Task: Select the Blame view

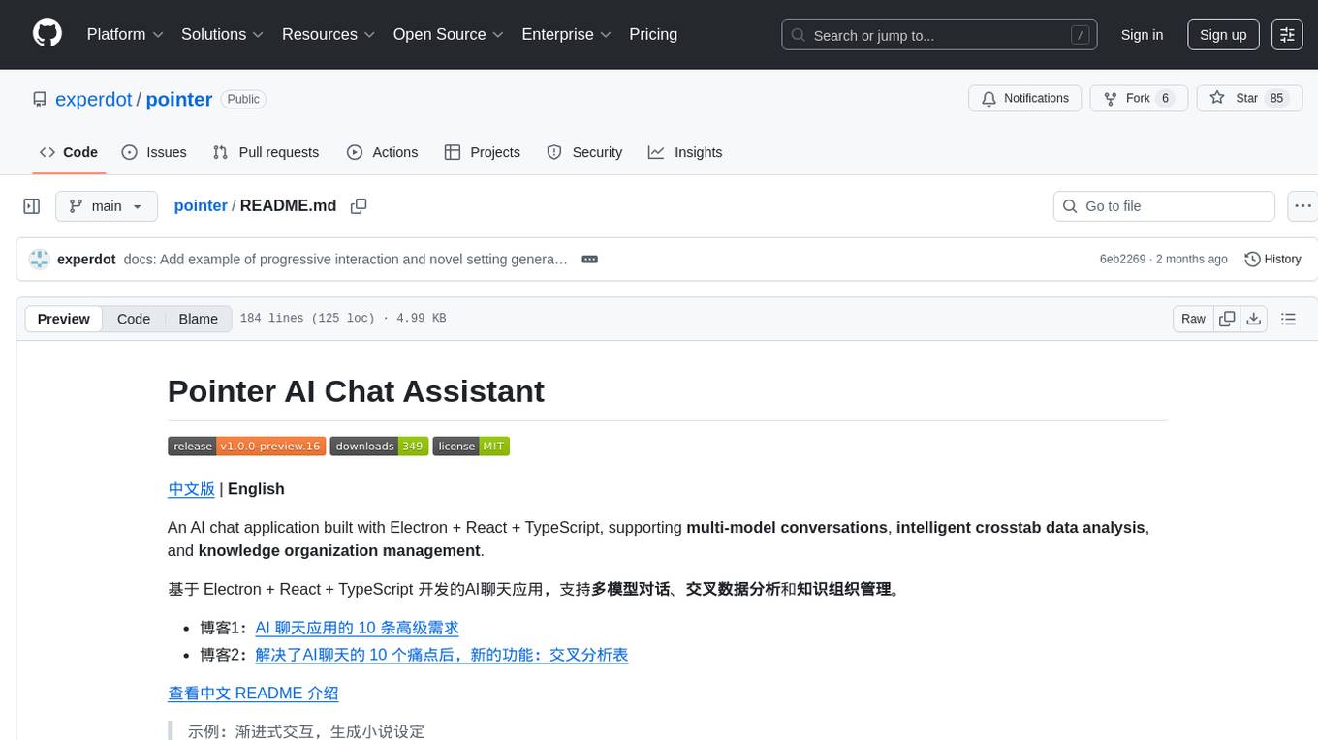Action: tap(198, 319)
